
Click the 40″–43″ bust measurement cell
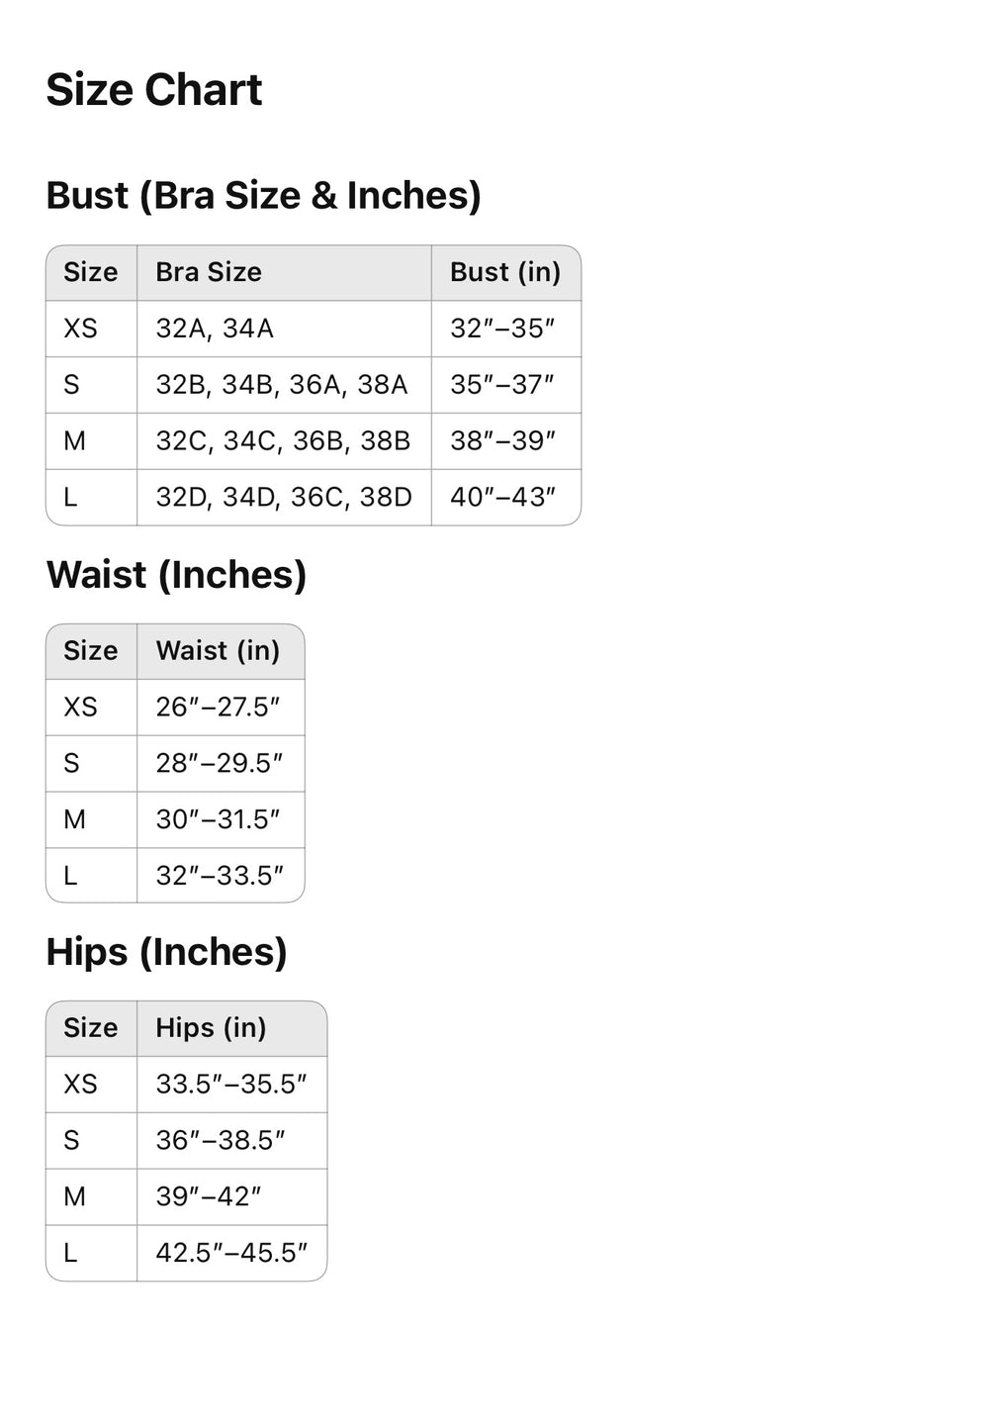click(502, 497)
